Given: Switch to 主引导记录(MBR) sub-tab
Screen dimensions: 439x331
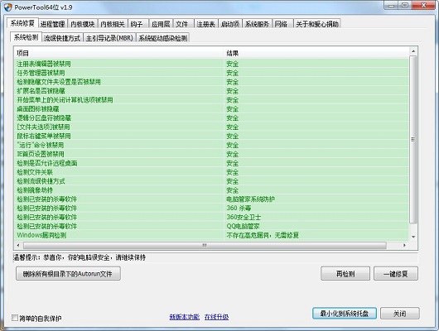Looking at the screenshot, I should pos(109,38).
